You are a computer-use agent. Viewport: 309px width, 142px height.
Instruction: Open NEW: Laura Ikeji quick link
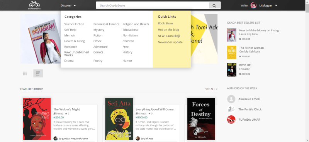[x=169, y=36]
